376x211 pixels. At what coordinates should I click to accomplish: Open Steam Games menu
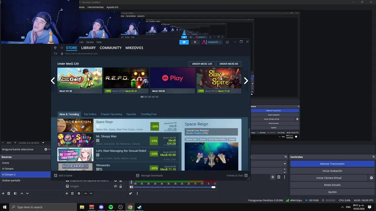click(90, 42)
